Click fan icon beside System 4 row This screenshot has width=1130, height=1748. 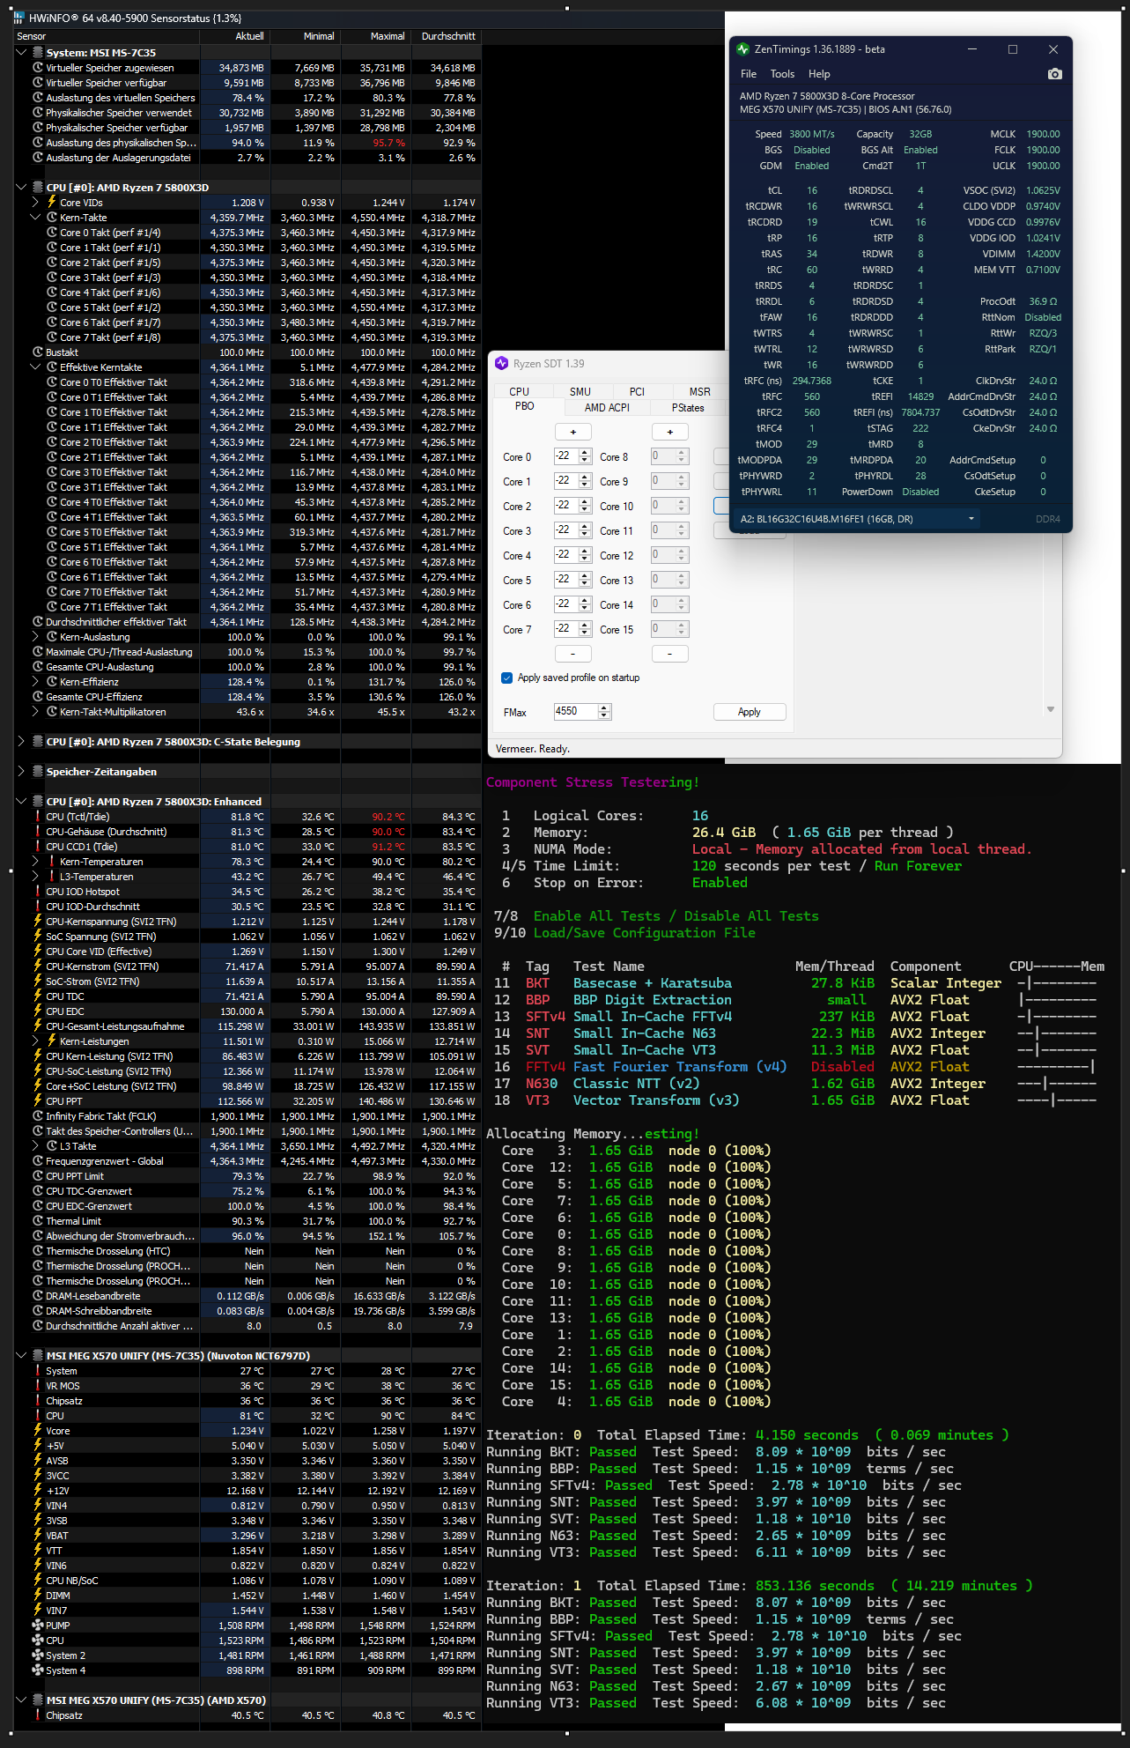(x=38, y=1670)
